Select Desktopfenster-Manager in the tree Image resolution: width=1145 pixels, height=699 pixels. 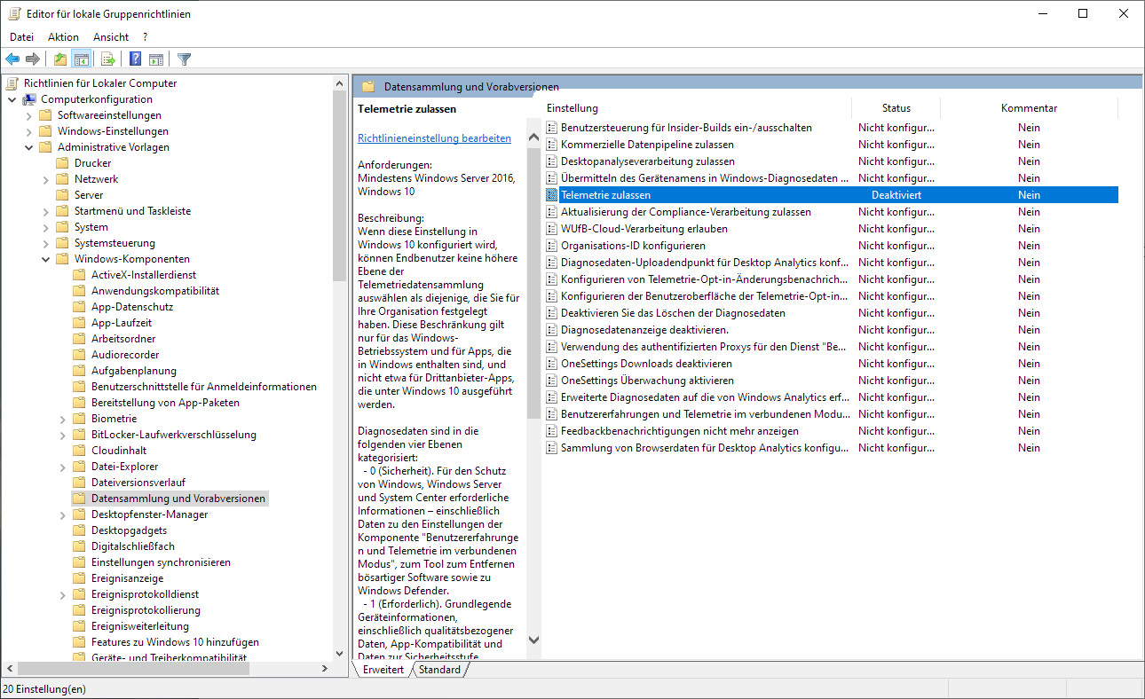149,514
